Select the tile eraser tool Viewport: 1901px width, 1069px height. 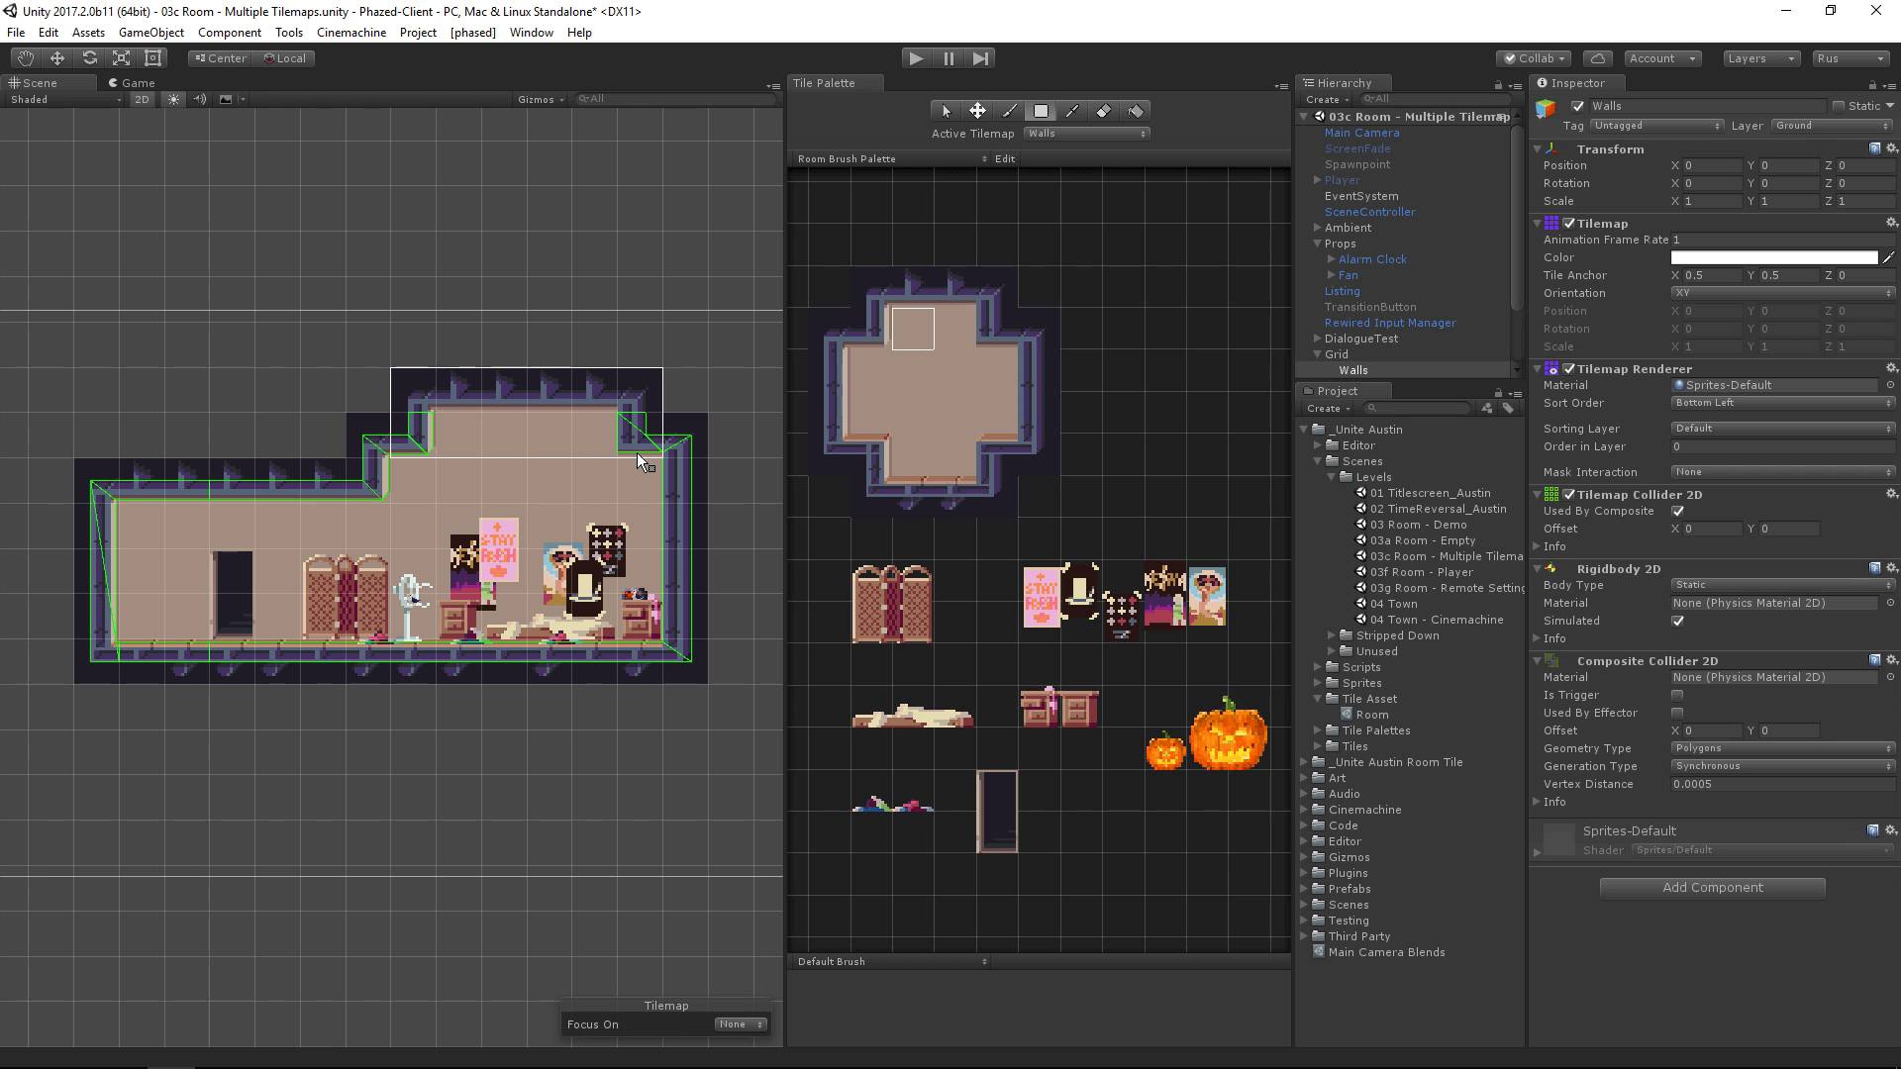click(1104, 111)
